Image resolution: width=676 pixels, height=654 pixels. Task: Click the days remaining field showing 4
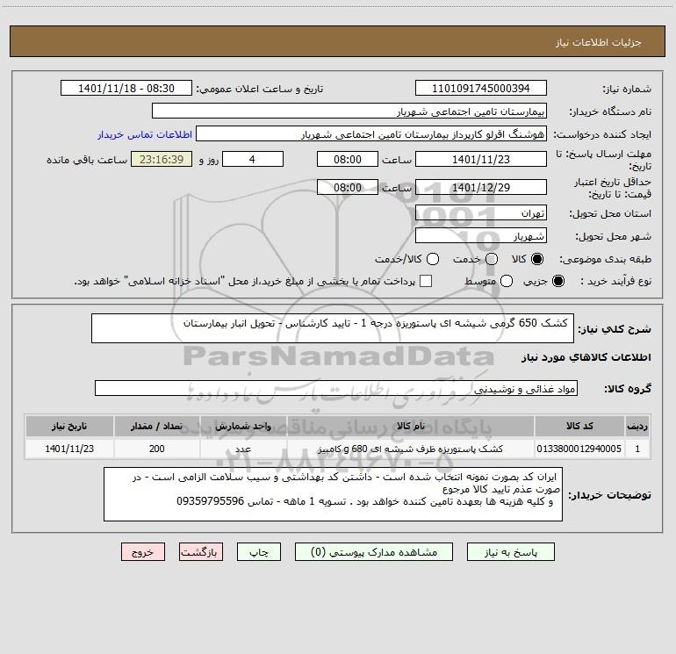coord(253,159)
